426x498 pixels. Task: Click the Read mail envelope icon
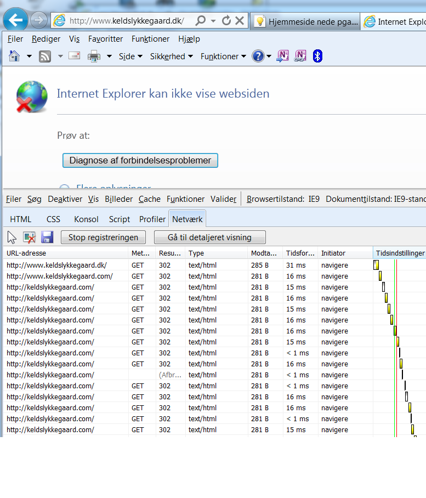click(74, 56)
